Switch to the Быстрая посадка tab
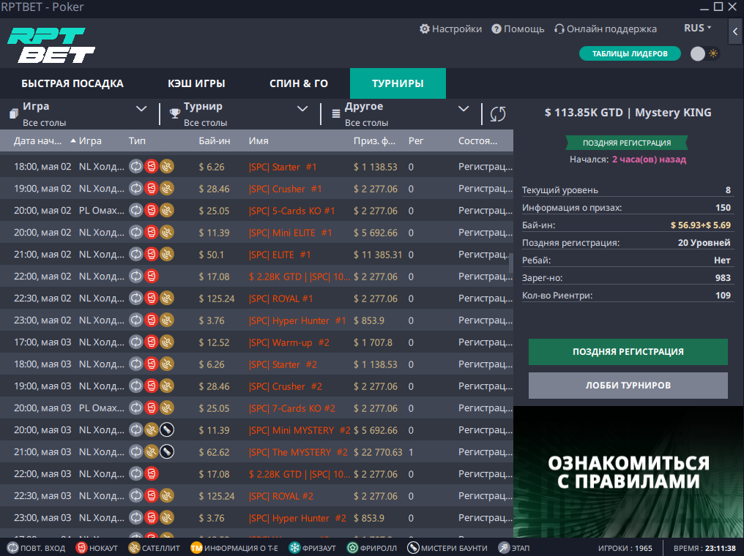Viewport: 744px width, 556px height. [x=72, y=83]
